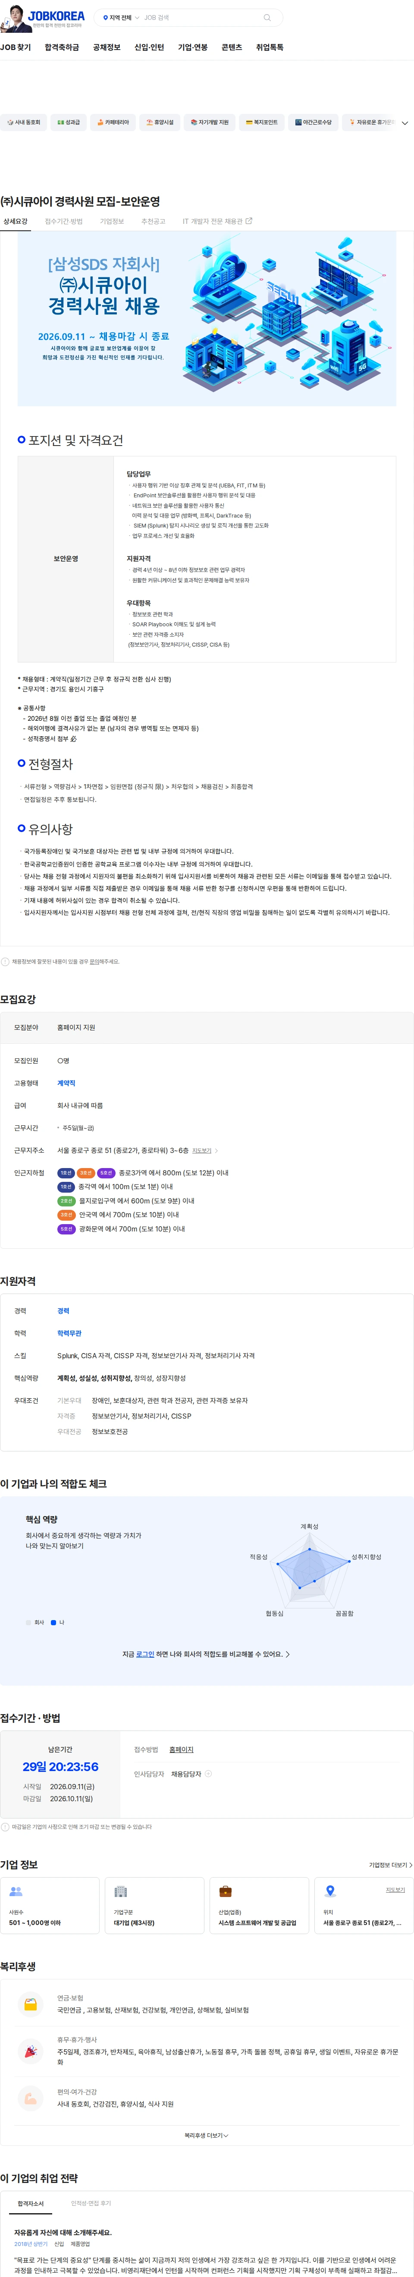Switch to the 접수기간·방법 tab

[64, 222]
